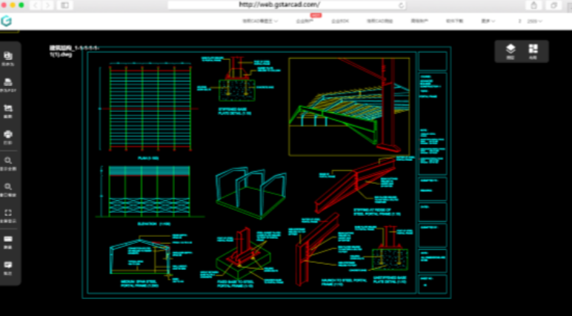Click the upper magnifier zoom icon in sidebar
This screenshot has width=572, height=316.
(9, 163)
